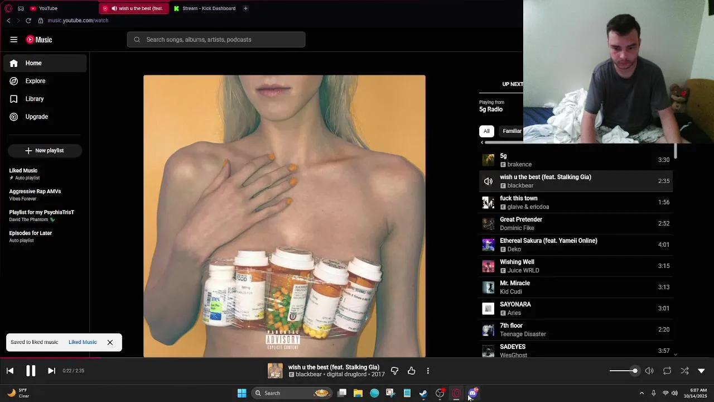Show hidden system tray icons
Screen dimensions: 714x402
641,393
